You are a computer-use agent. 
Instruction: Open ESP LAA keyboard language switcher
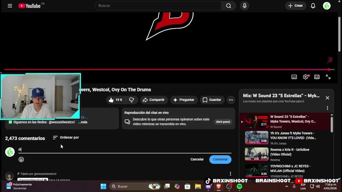point(303,186)
